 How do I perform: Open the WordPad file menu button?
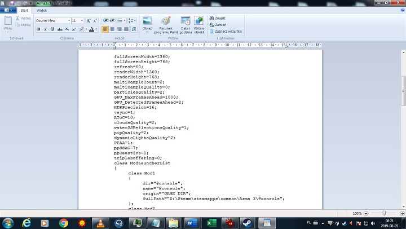tap(8, 10)
